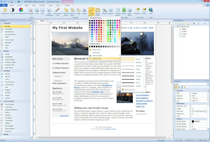Select Radio Button form control
The width and height of the screenshot is (210, 142).
[x=10, y=128]
